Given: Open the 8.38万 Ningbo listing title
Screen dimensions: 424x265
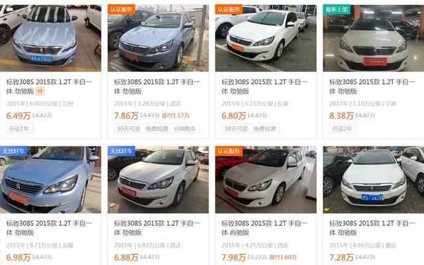Looking at the screenshot, I should (x=372, y=87).
